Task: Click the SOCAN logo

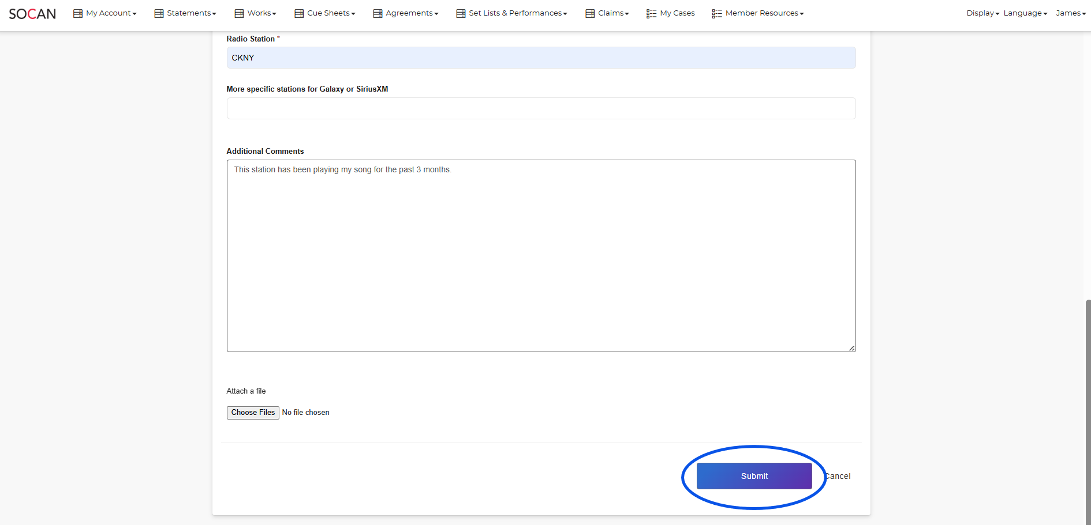Action: 32,14
